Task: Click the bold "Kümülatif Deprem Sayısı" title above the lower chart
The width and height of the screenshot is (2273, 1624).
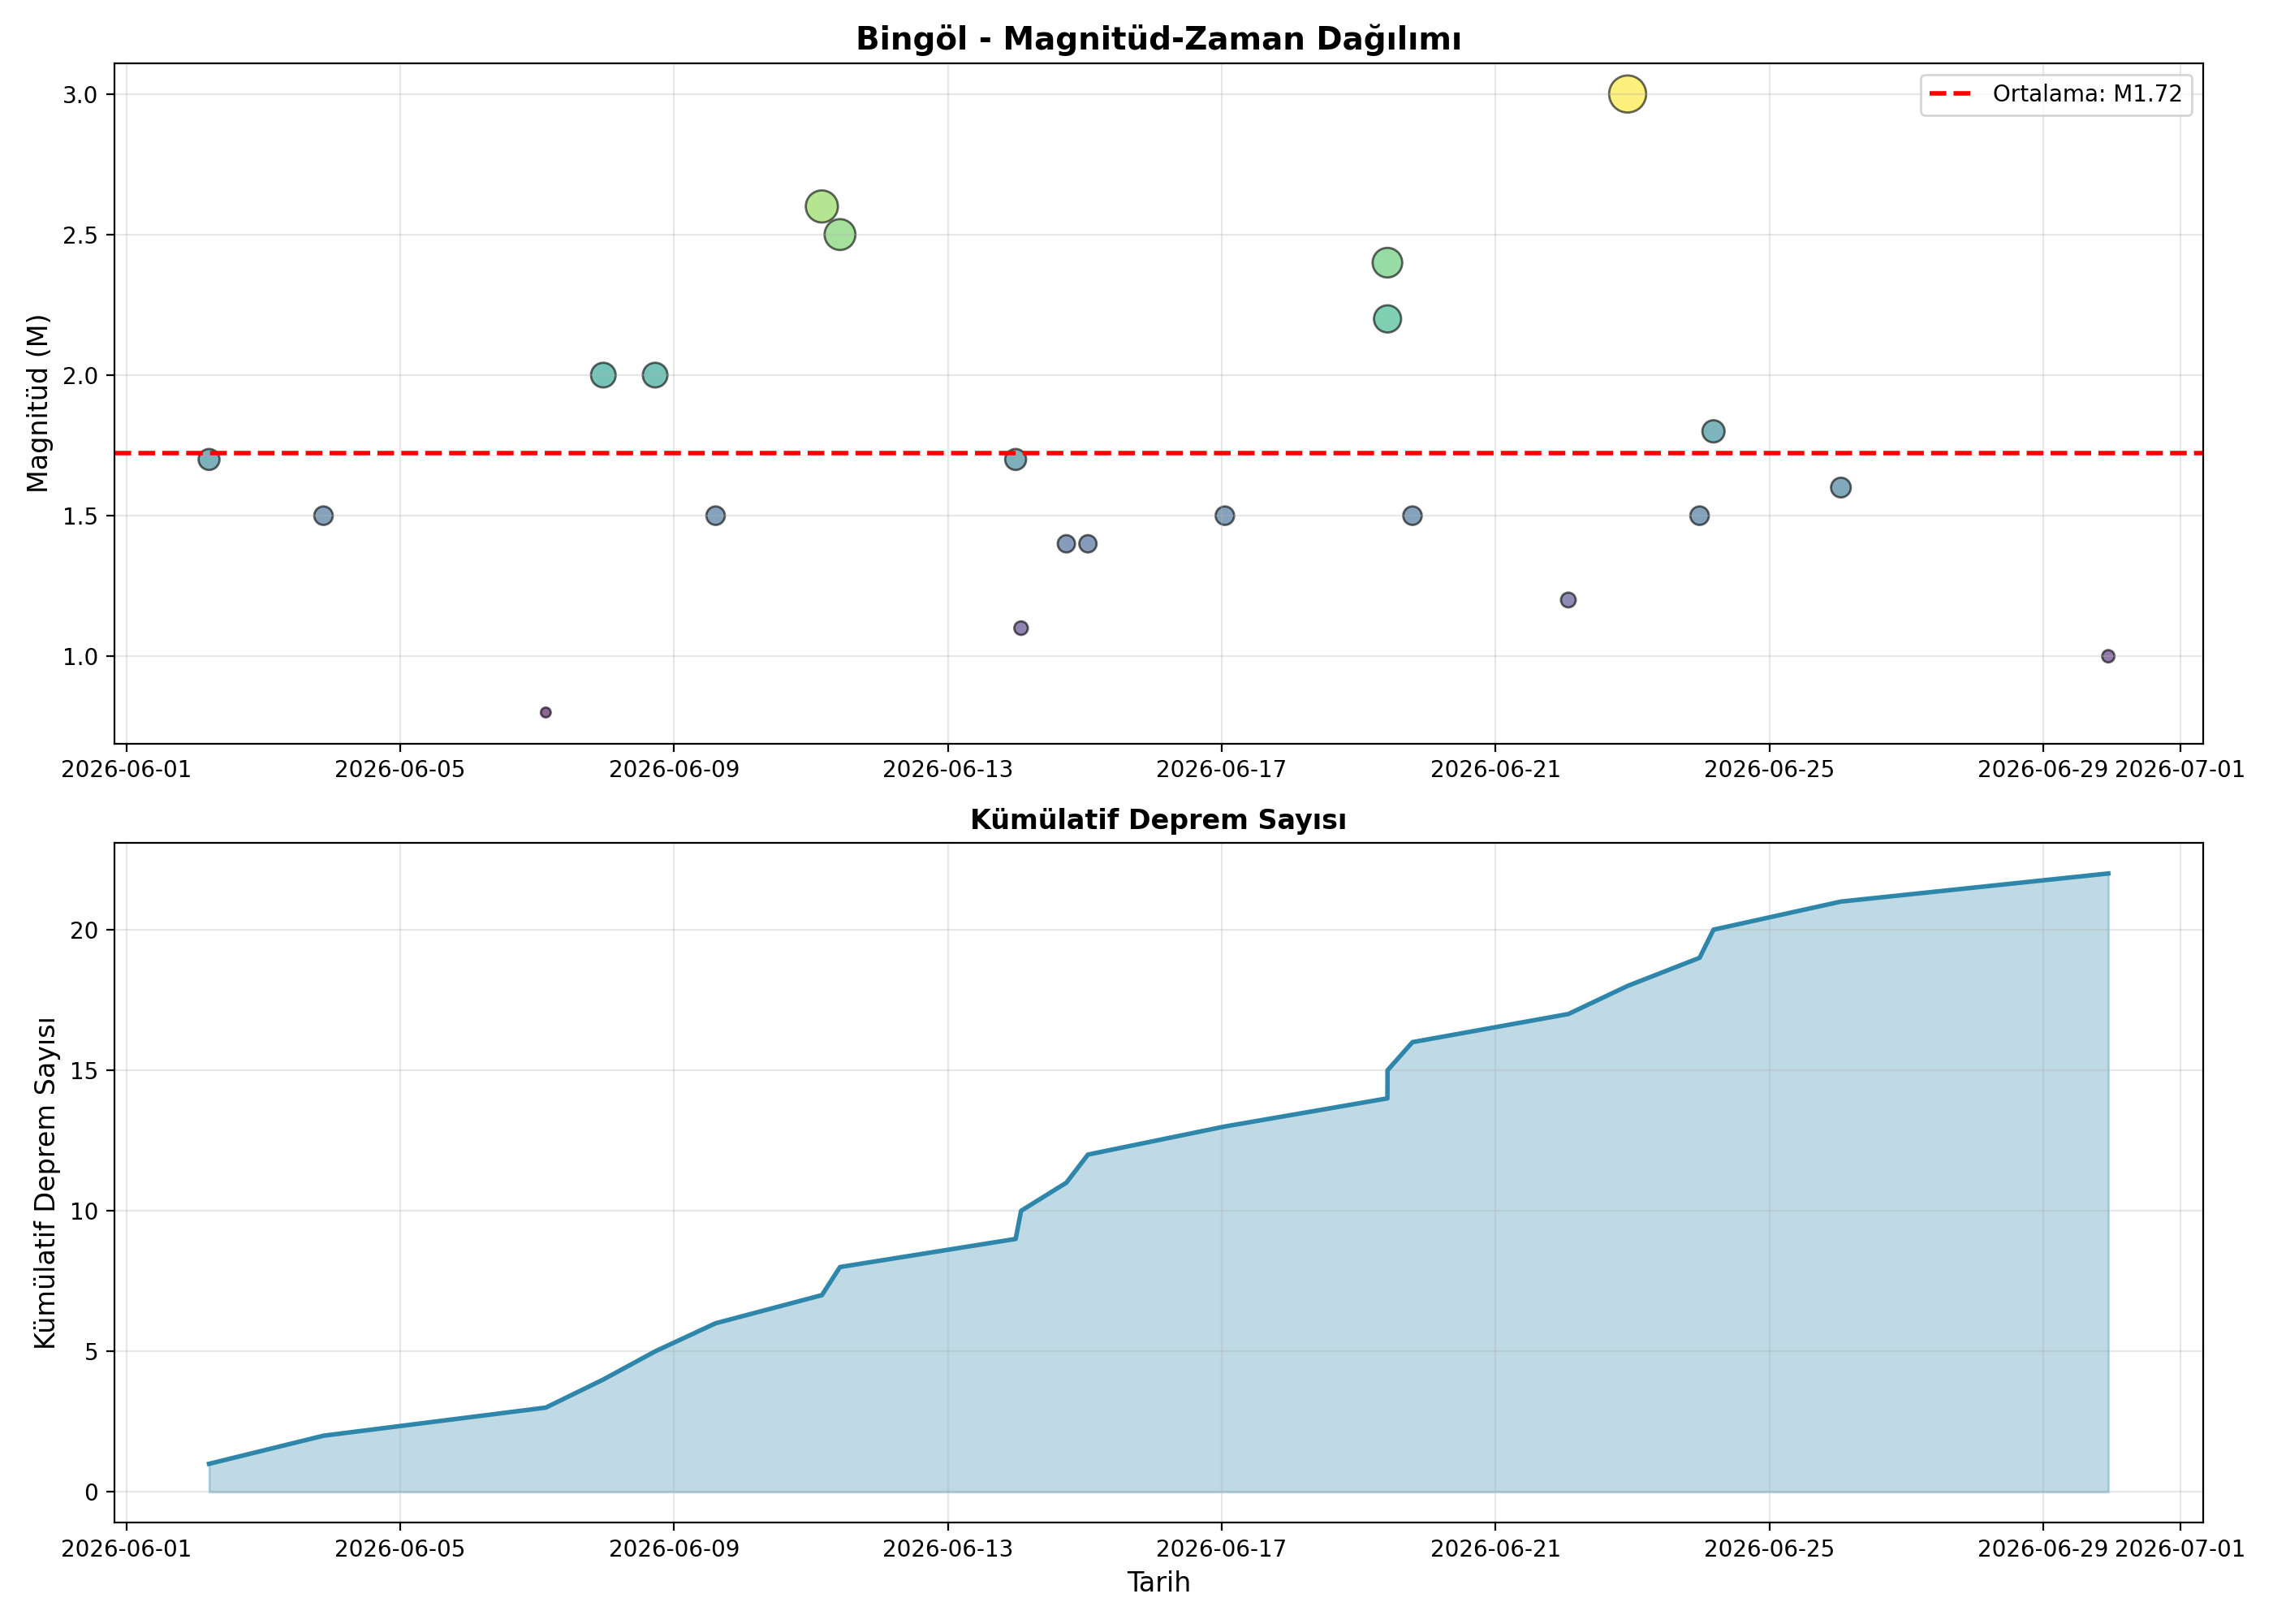Action: click(x=1158, y=820)
